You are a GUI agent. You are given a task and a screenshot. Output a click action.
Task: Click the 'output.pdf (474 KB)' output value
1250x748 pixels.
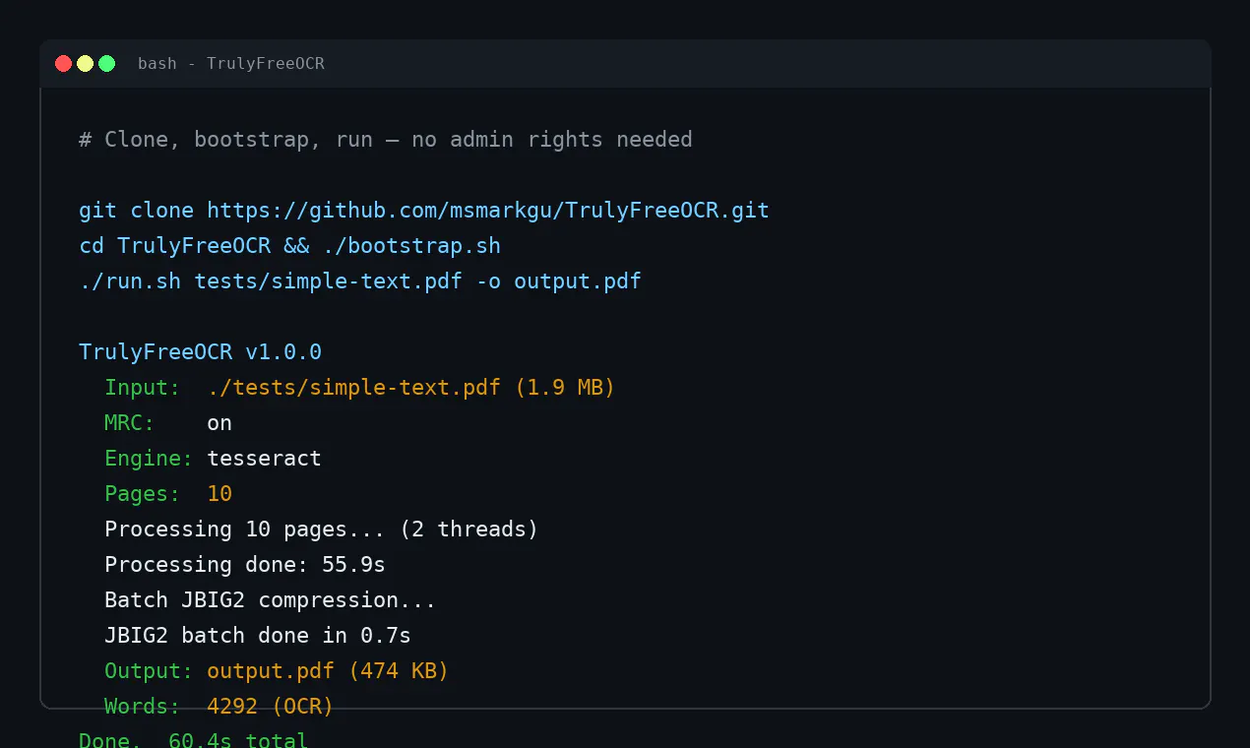[328, 671]
